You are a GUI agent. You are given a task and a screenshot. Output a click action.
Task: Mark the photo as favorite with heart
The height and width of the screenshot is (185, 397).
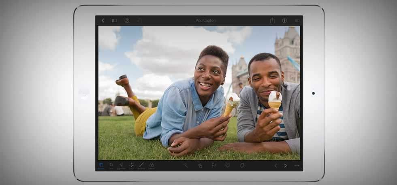tap(228, 166)
